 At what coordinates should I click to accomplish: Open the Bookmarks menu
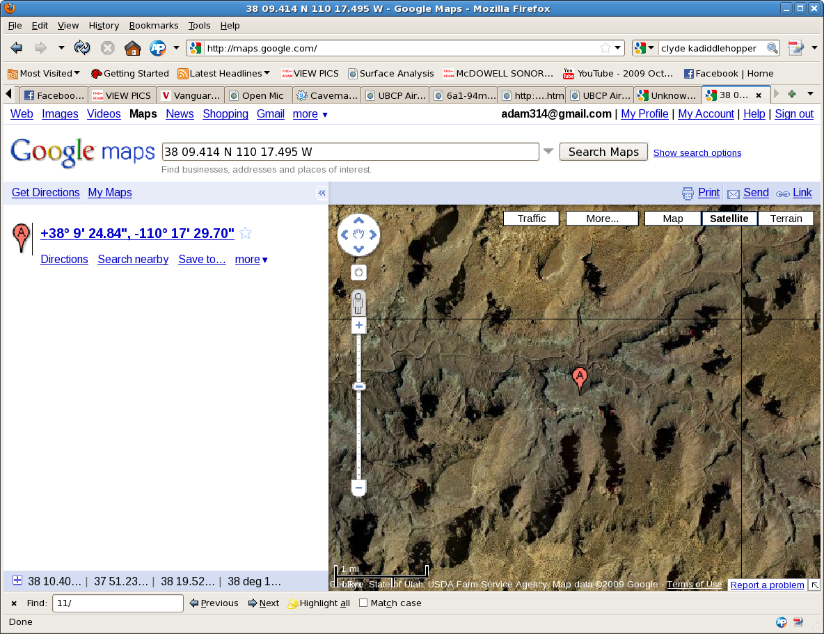point(154,26)
